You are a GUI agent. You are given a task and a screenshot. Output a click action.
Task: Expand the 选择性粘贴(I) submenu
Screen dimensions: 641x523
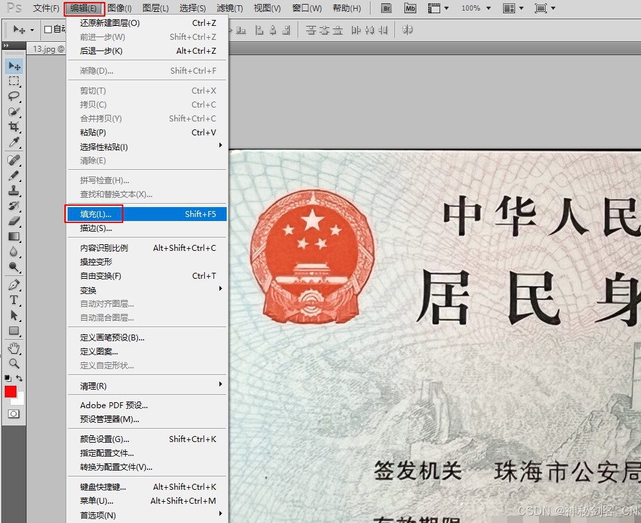pyautogui.click(x=147, y=147)
